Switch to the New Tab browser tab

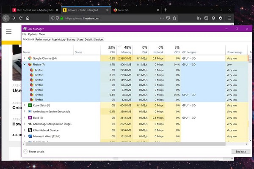point(135,10)
